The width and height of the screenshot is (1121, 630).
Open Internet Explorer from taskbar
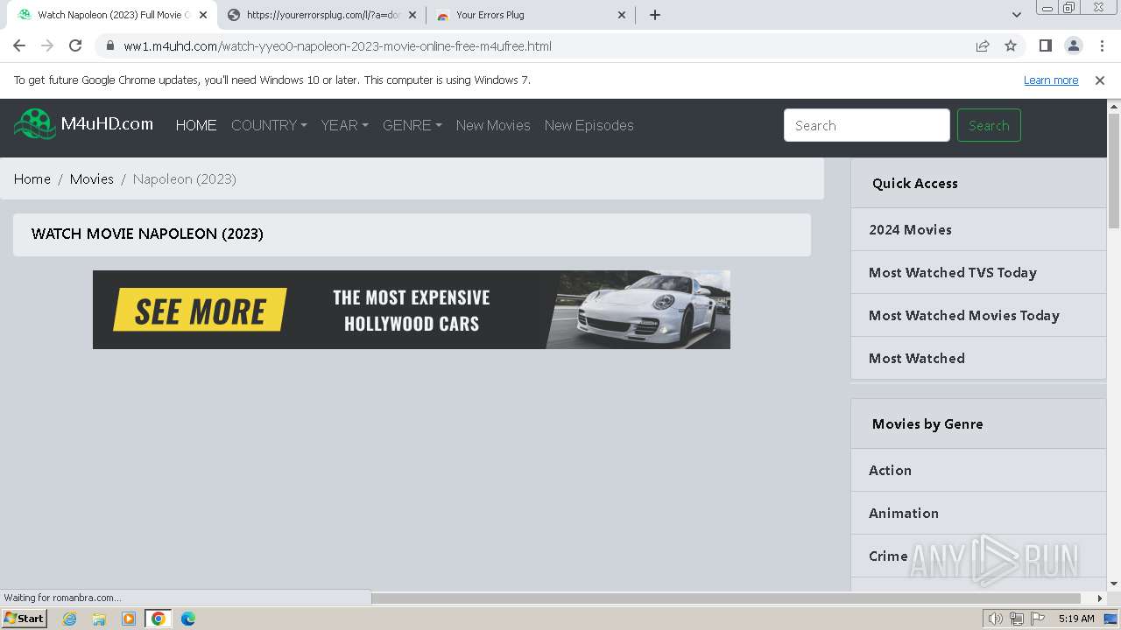point(69,619)
